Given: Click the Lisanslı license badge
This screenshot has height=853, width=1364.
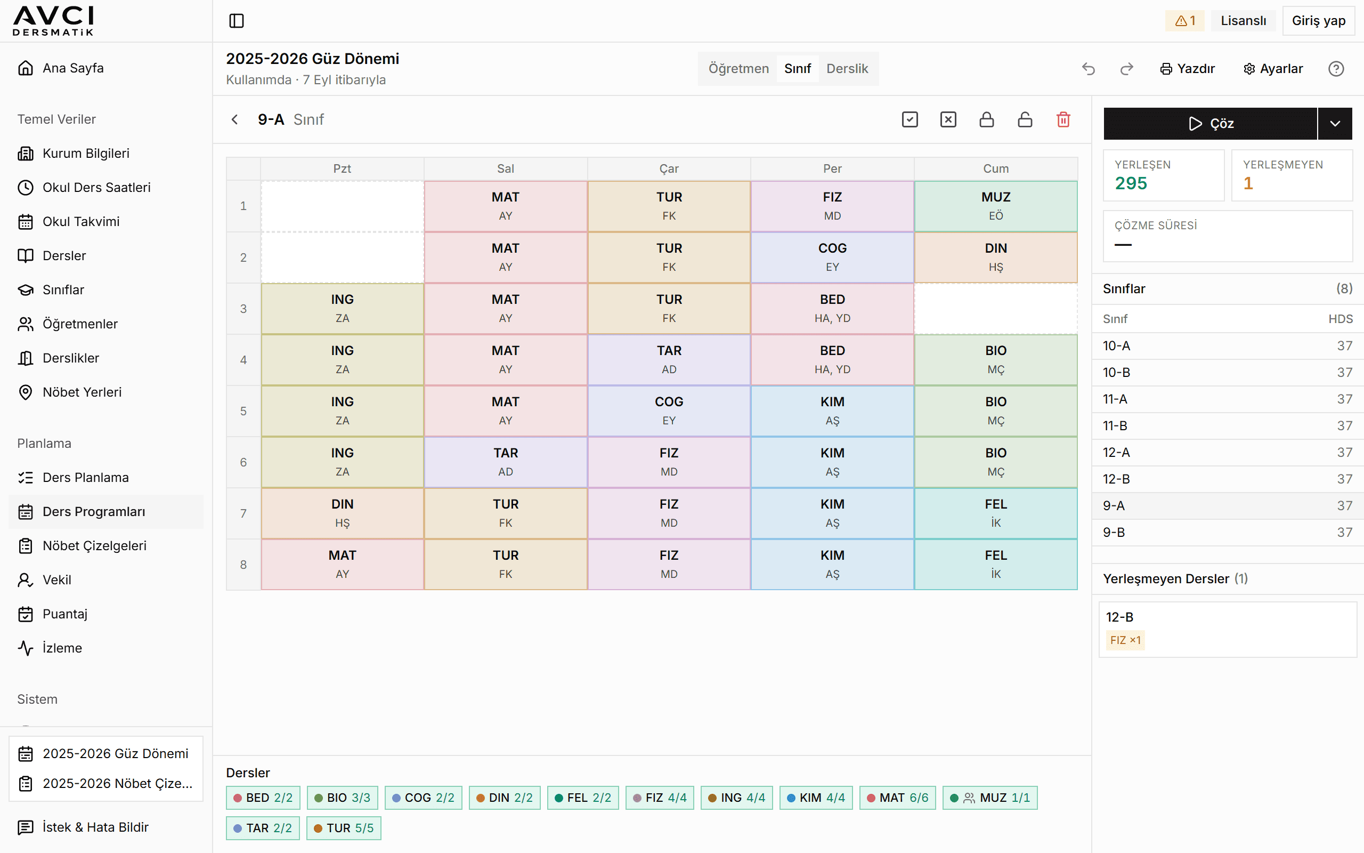Looking at the screenshot, I should coord(1243,21).
